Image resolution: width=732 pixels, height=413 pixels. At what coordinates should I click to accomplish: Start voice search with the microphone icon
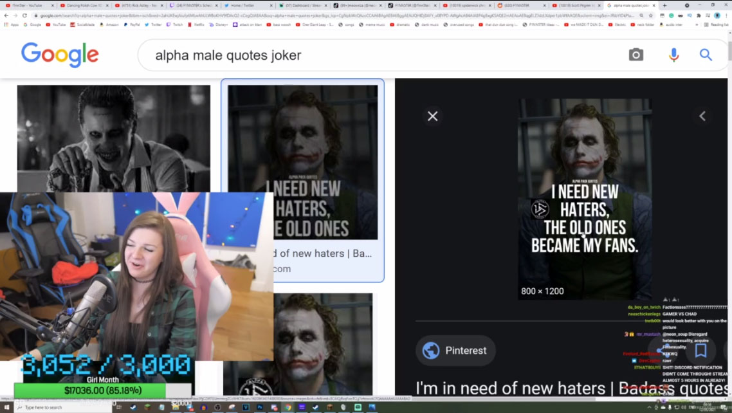pyautogui.click(x=673, y=55)
